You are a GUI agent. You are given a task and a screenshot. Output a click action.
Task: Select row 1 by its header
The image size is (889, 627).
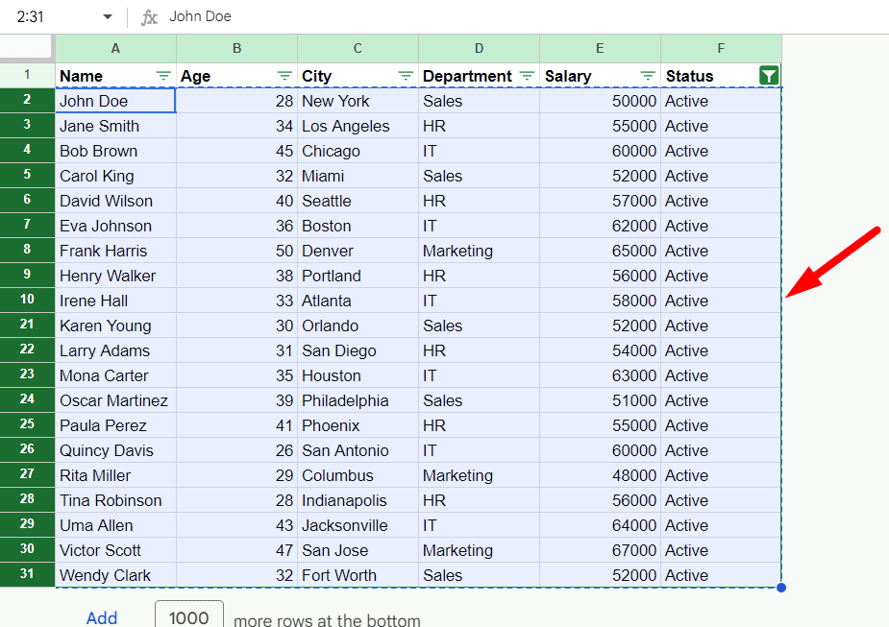click(27, 75)
